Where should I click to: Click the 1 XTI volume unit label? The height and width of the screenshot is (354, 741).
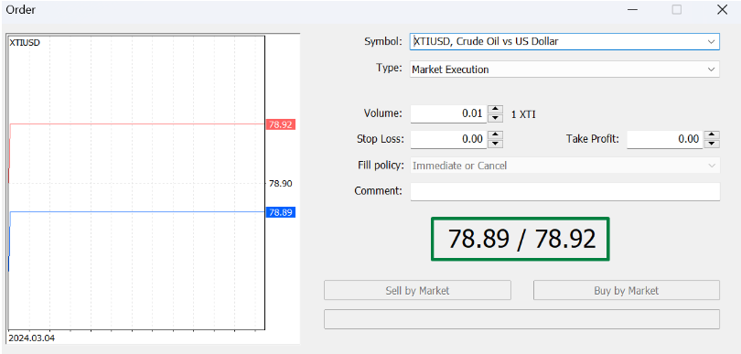(x=523, y=114)
